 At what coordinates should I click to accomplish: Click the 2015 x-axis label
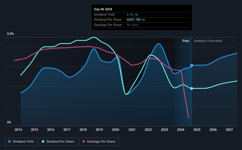pos(34,130)
